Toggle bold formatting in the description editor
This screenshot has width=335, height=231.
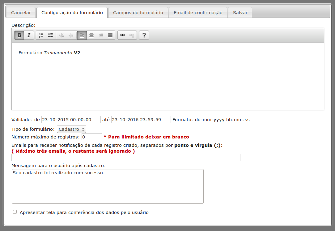point(19,35)
